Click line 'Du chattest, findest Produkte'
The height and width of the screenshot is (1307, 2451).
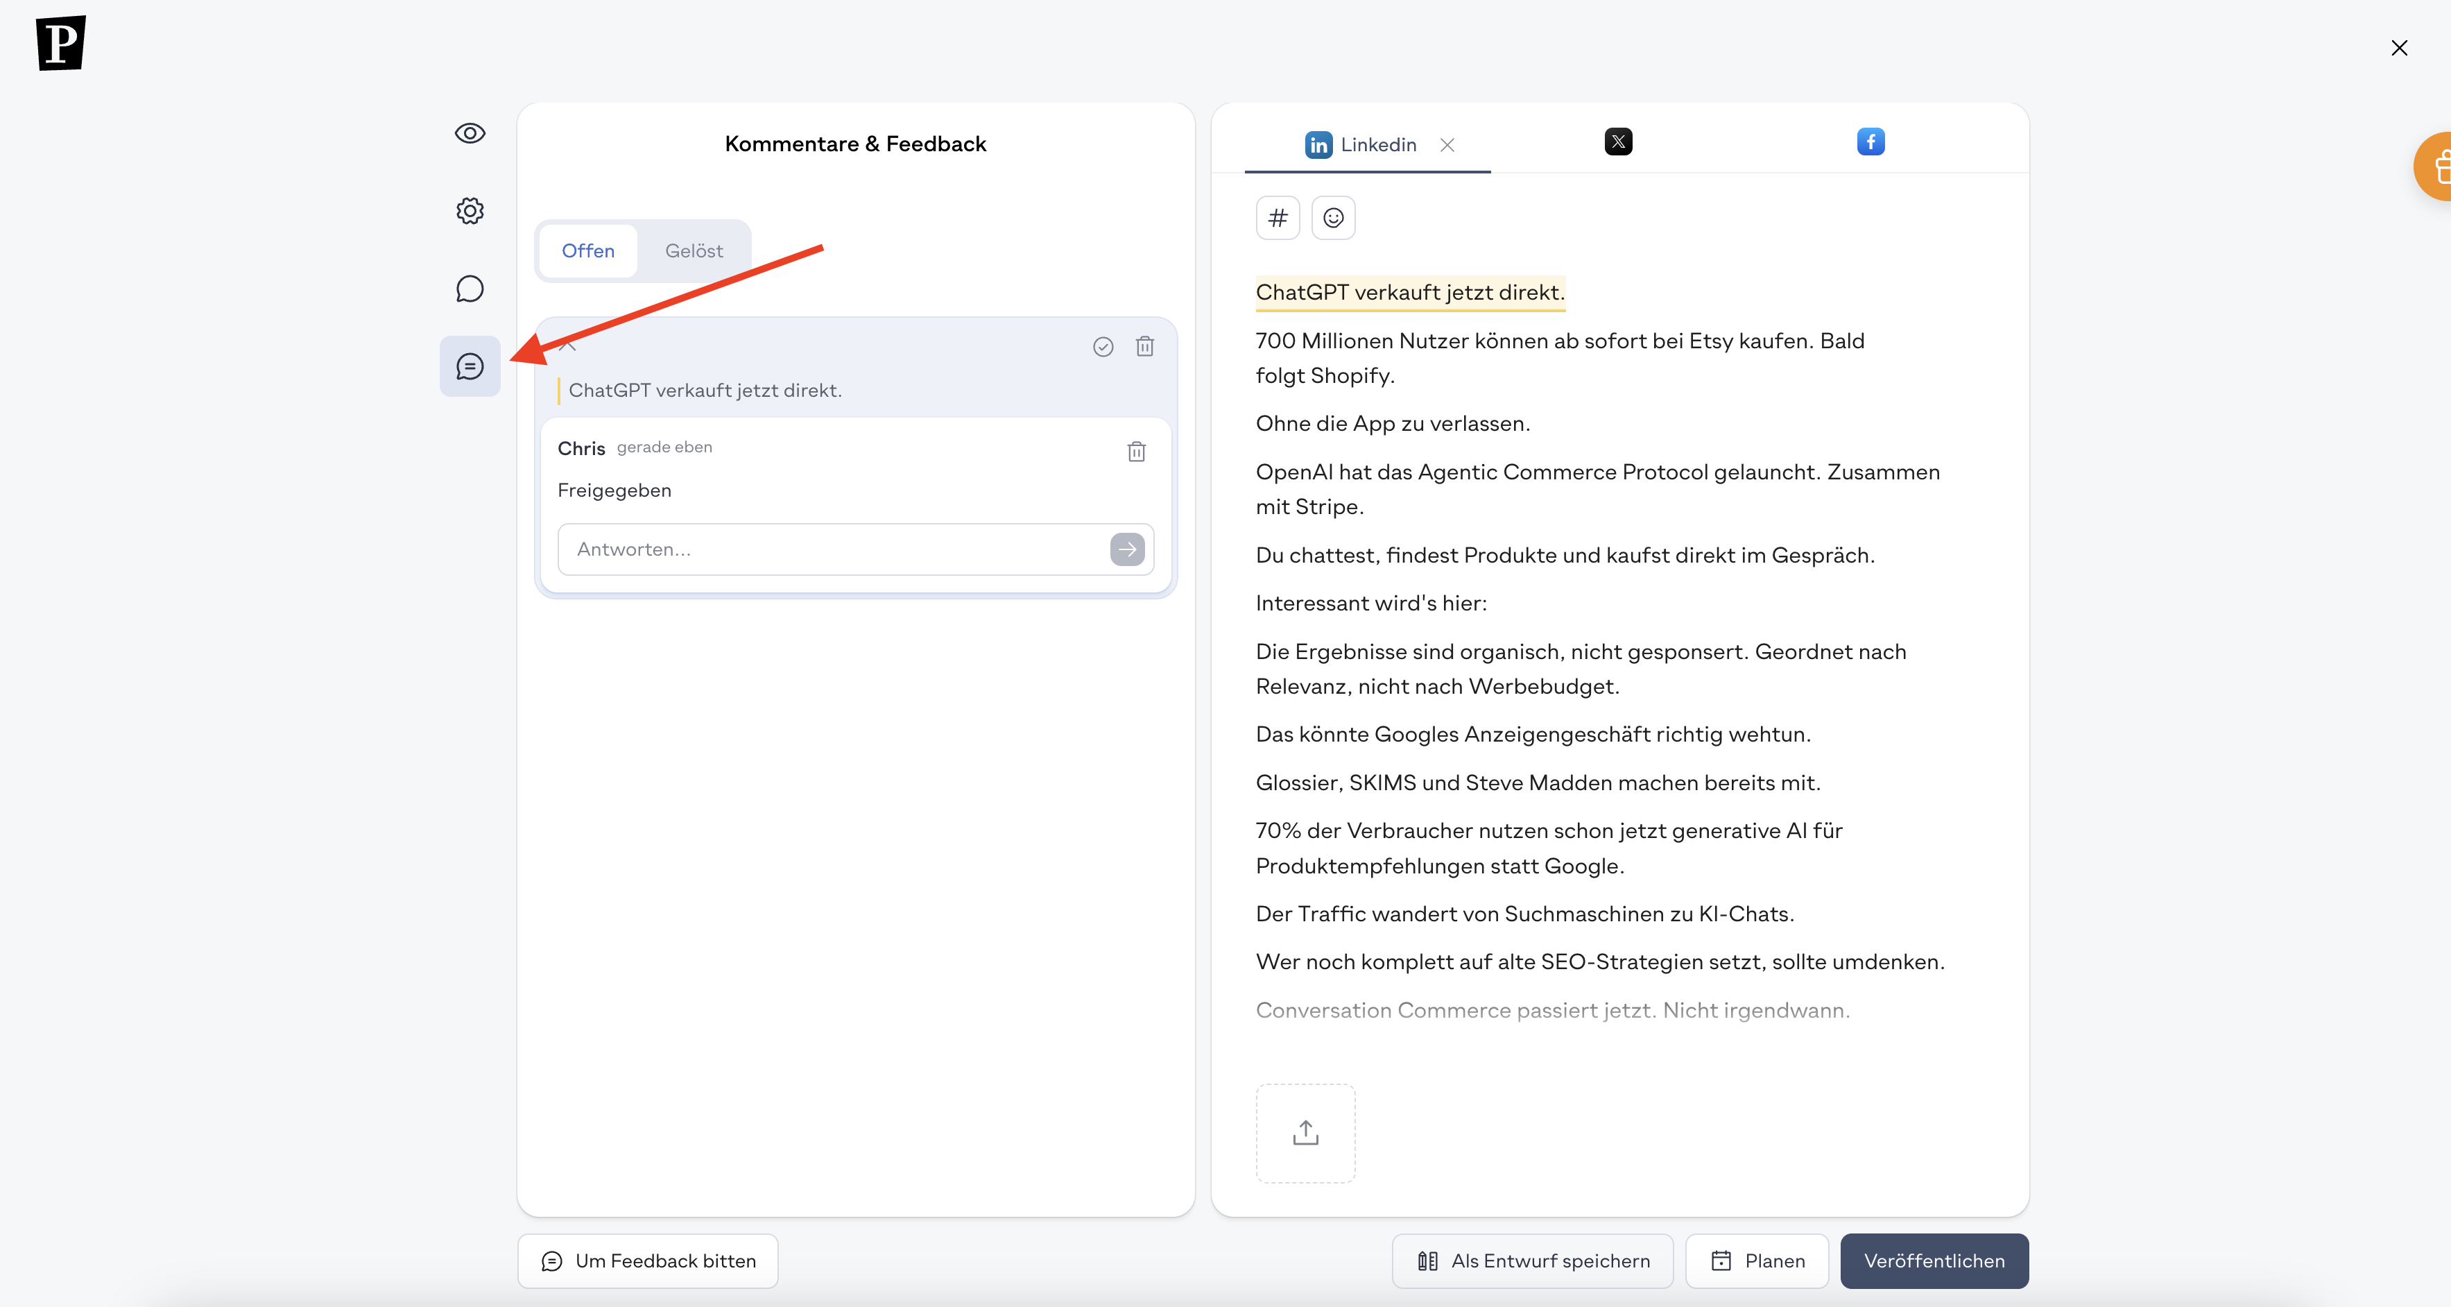tap(1565, 555)
